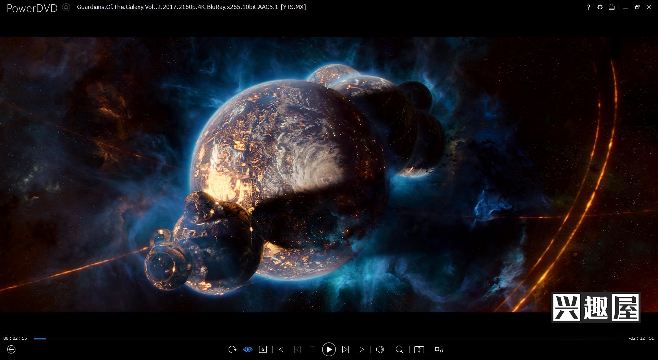Image resolution: width=658 pixels, height=360 pixels.
Task: Open the volume speaker control
Action: pyautogui.click(x=380, y=349)
